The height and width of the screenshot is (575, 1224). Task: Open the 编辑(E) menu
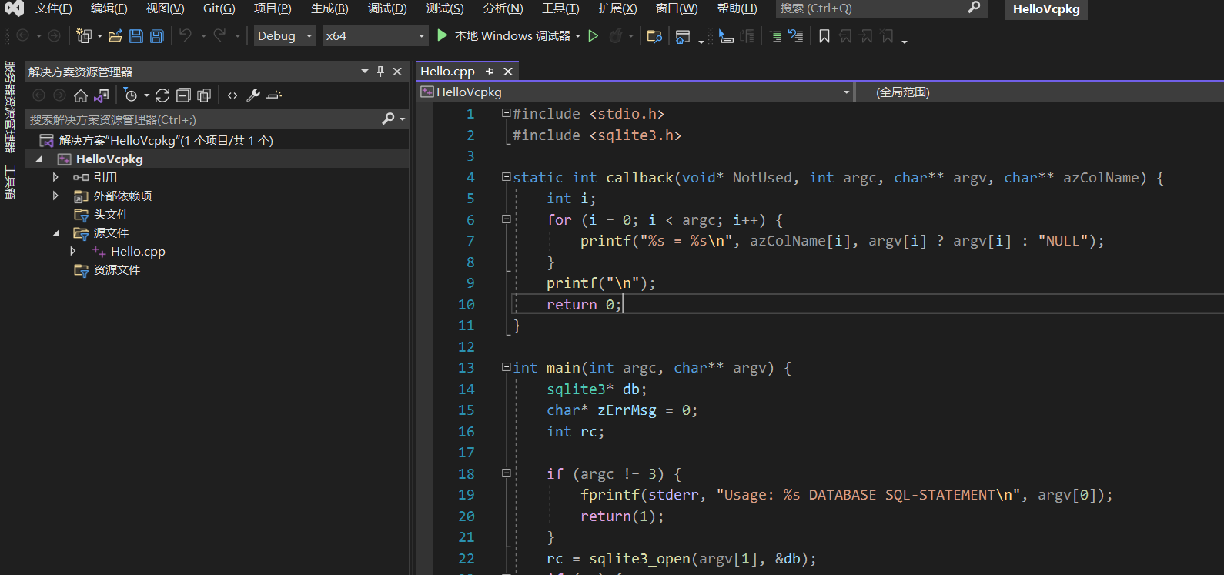(x=109, y=8)
